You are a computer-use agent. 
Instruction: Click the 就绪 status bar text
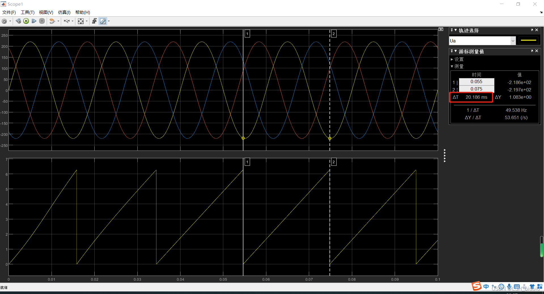[x=4, y=287]
